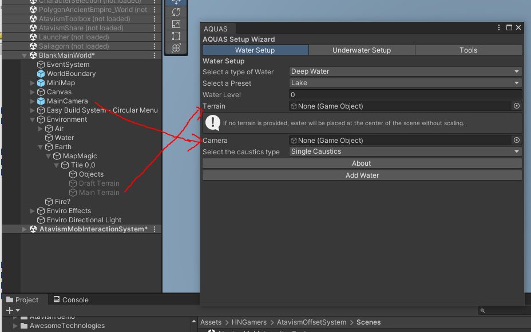The width and height of the screenshot is (531, 332).
Task: Open the Terrain object picker circle
Action: (517, 106)
